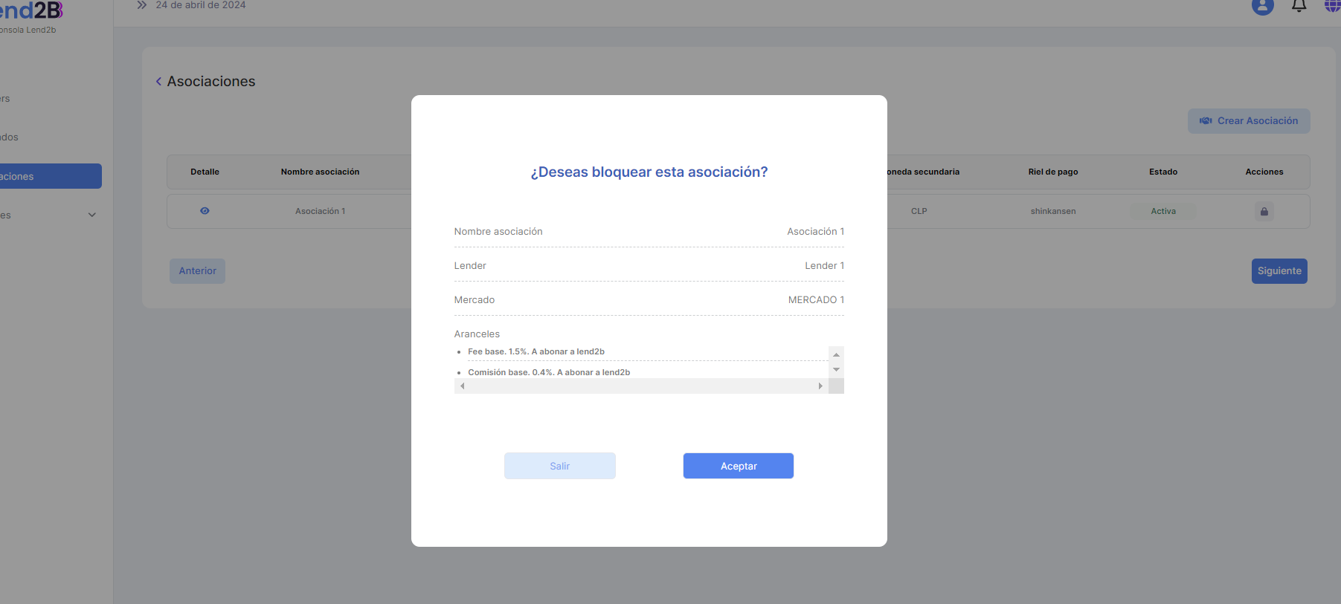
Task: Open the user profile avatar menu
Action: (x=1262, y=6)
